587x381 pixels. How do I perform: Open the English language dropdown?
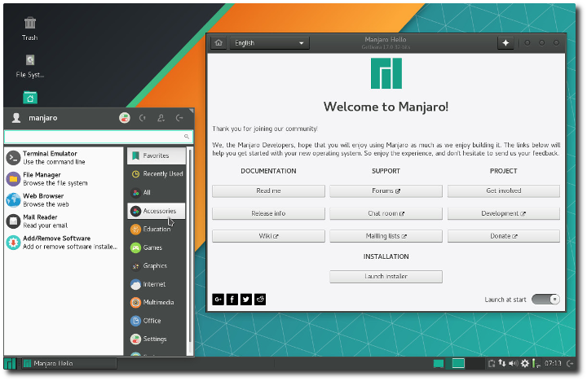[x=269, y=43]
